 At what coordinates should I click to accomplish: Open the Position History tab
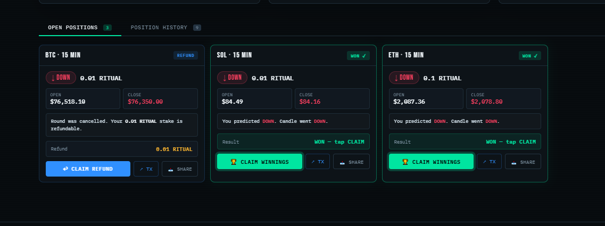click(x=165, y=28)
